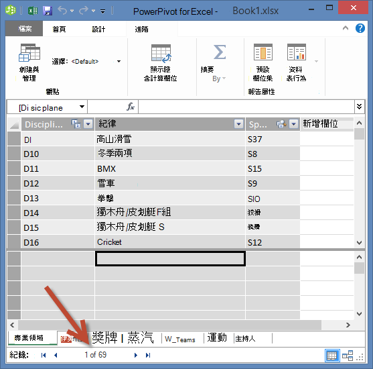Select cell BMX

point(170,168)
